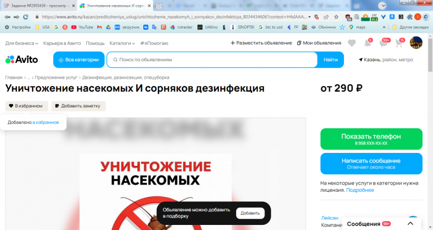Focus the Поиск по объявлениям search field
The height and width of the screenshot is (230, 433).
pyautogui.click(x=212, y=60)
